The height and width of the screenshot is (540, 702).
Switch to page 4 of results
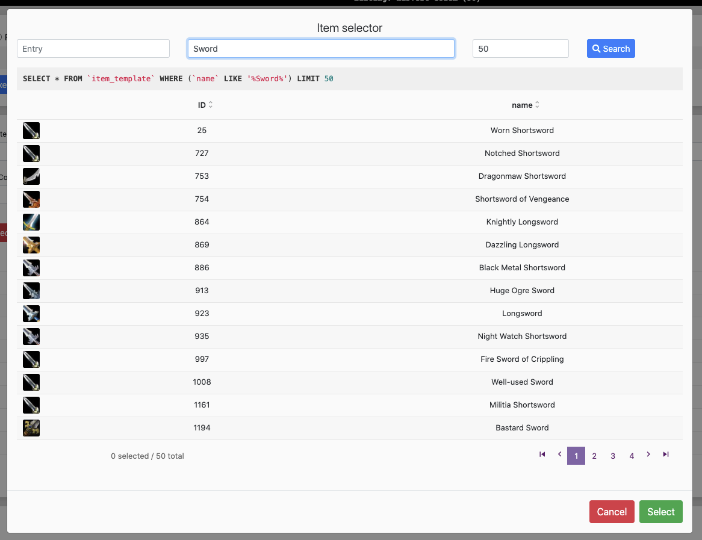(x=632, y=456)
